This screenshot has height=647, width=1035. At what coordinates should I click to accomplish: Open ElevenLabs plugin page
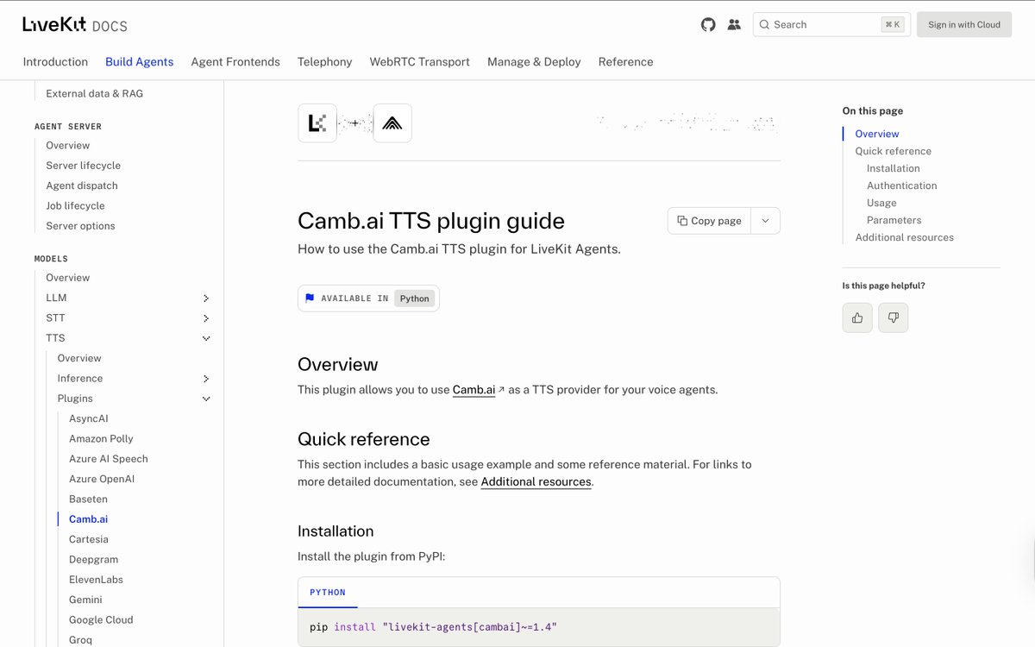(x=96, y=580)
